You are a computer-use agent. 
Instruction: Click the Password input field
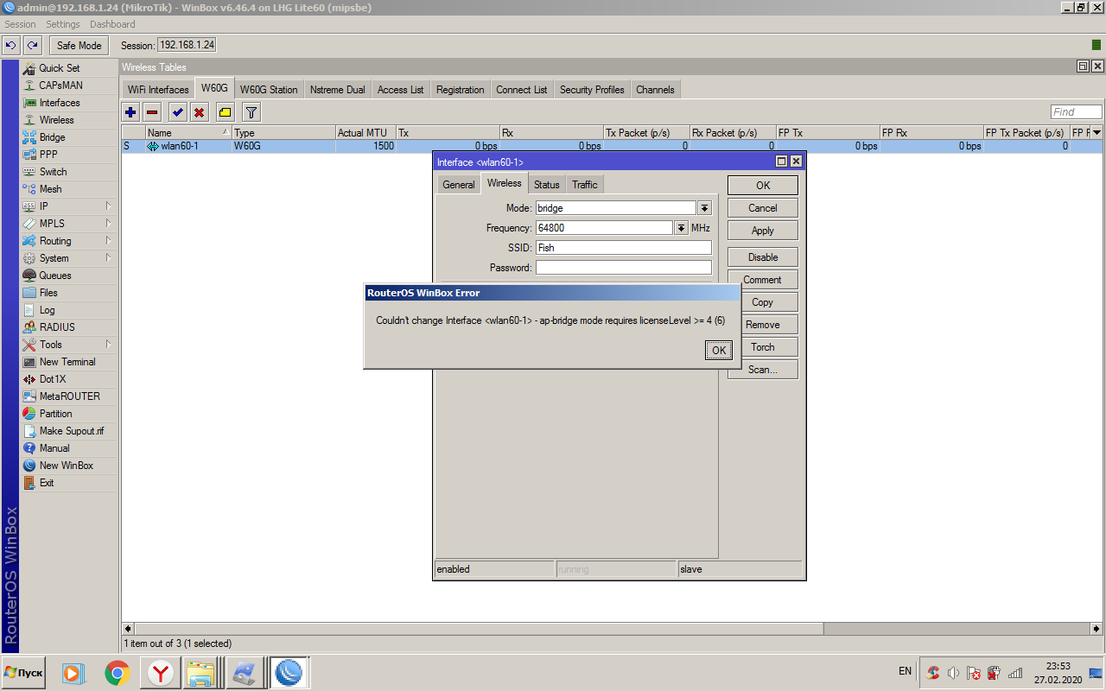(623, 268)
